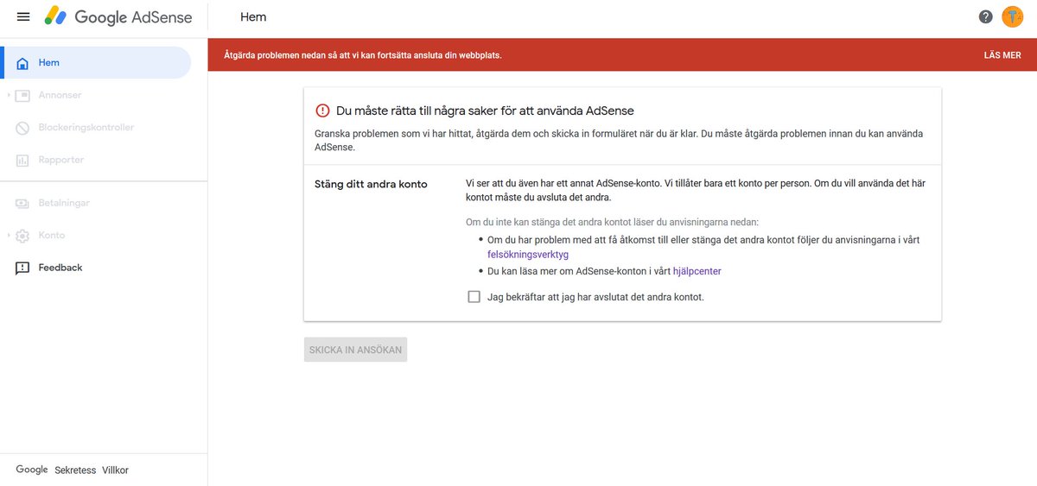Click the 'Du måste rätta till några saker' heading
The height and width of the screenshot is (486, 1037).
coord(485,110)
